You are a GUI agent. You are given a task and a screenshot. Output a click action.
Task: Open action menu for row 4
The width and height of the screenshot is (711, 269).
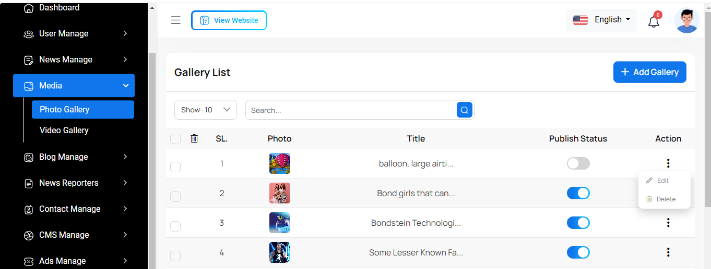[x=668, y=252]
